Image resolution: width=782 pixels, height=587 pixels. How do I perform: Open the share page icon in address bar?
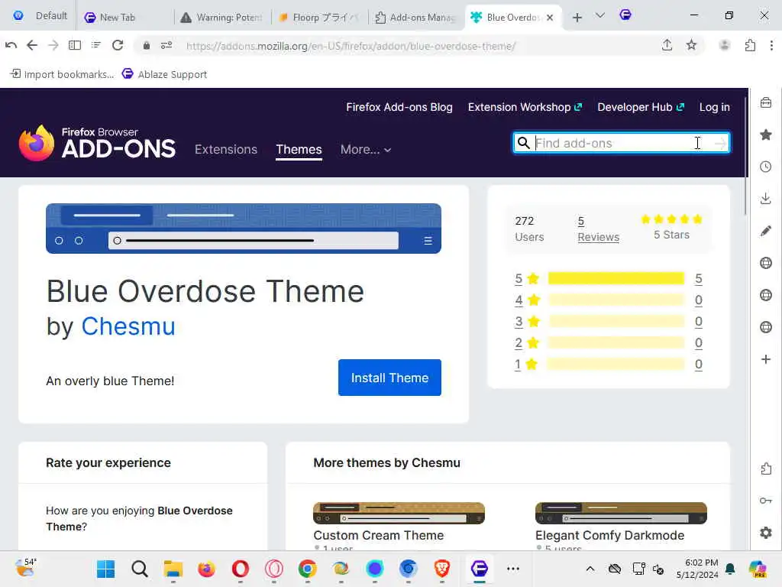tap(667, 45)
